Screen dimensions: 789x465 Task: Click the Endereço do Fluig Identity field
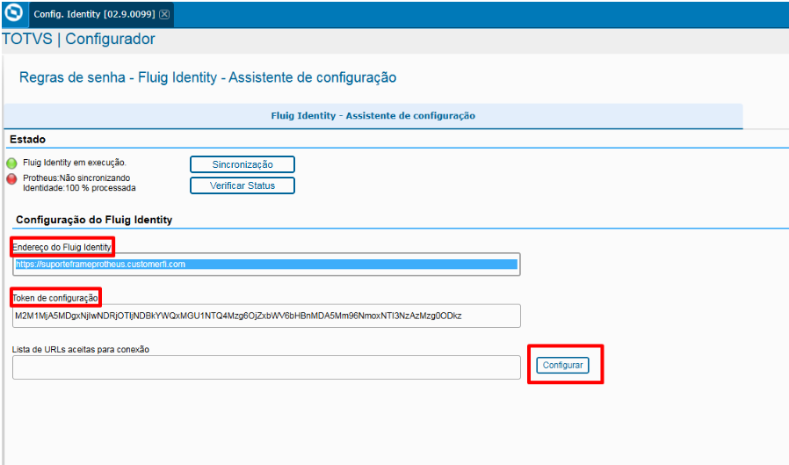266,265
